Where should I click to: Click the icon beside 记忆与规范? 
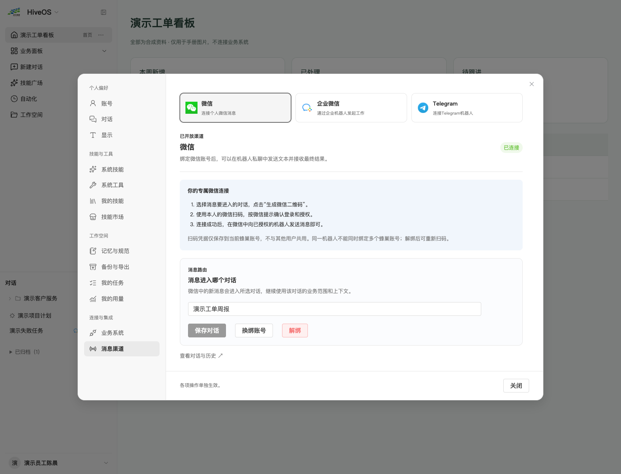(93, 251)
